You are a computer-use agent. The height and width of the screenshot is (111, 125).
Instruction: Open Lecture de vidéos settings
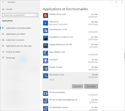click(x=13, y=52)
